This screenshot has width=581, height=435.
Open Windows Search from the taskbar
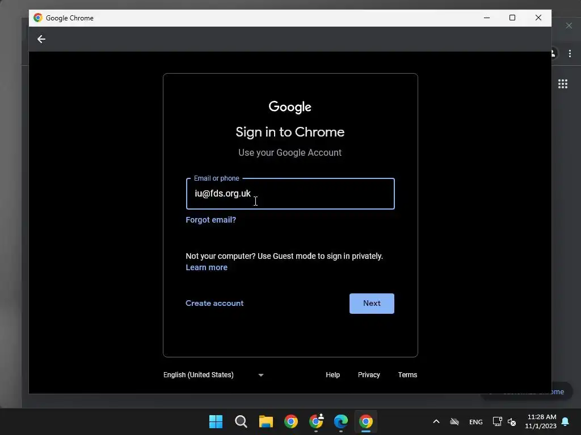pos(241,421)
